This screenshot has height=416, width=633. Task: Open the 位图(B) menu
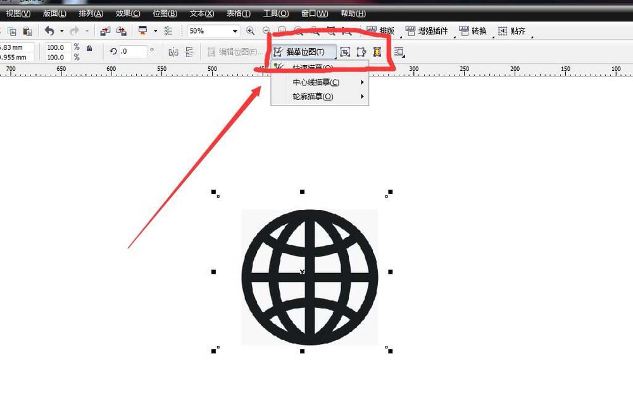coord(165,13)
